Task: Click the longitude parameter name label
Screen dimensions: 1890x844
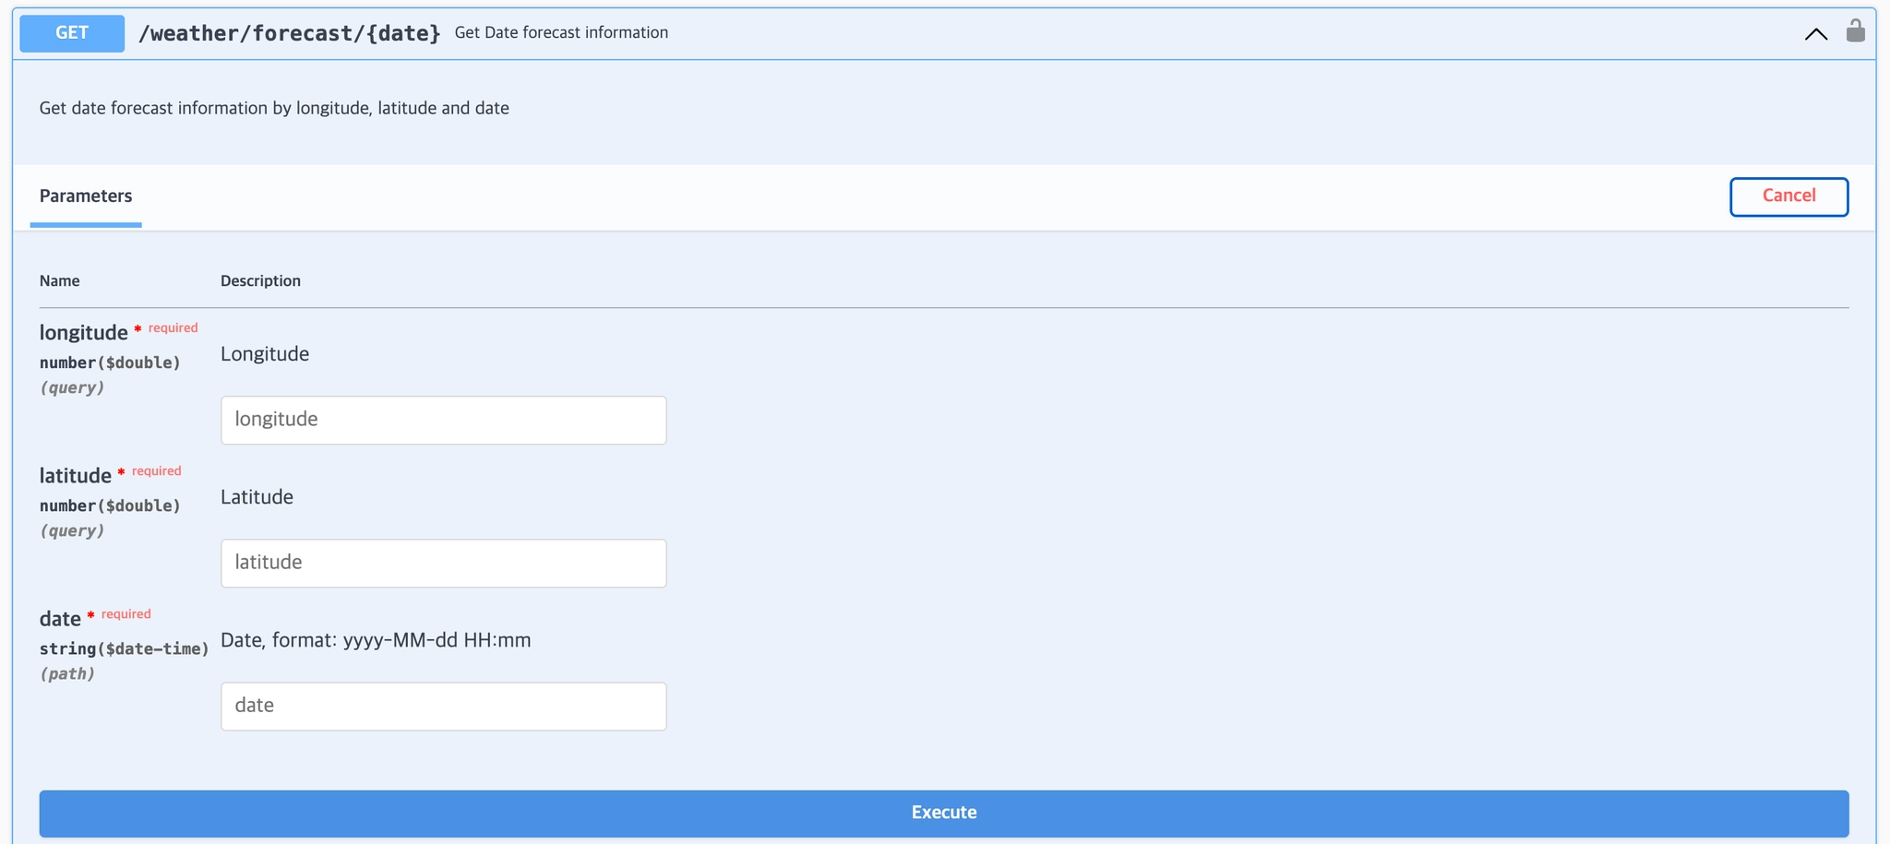Action: [x=83, y=332]
